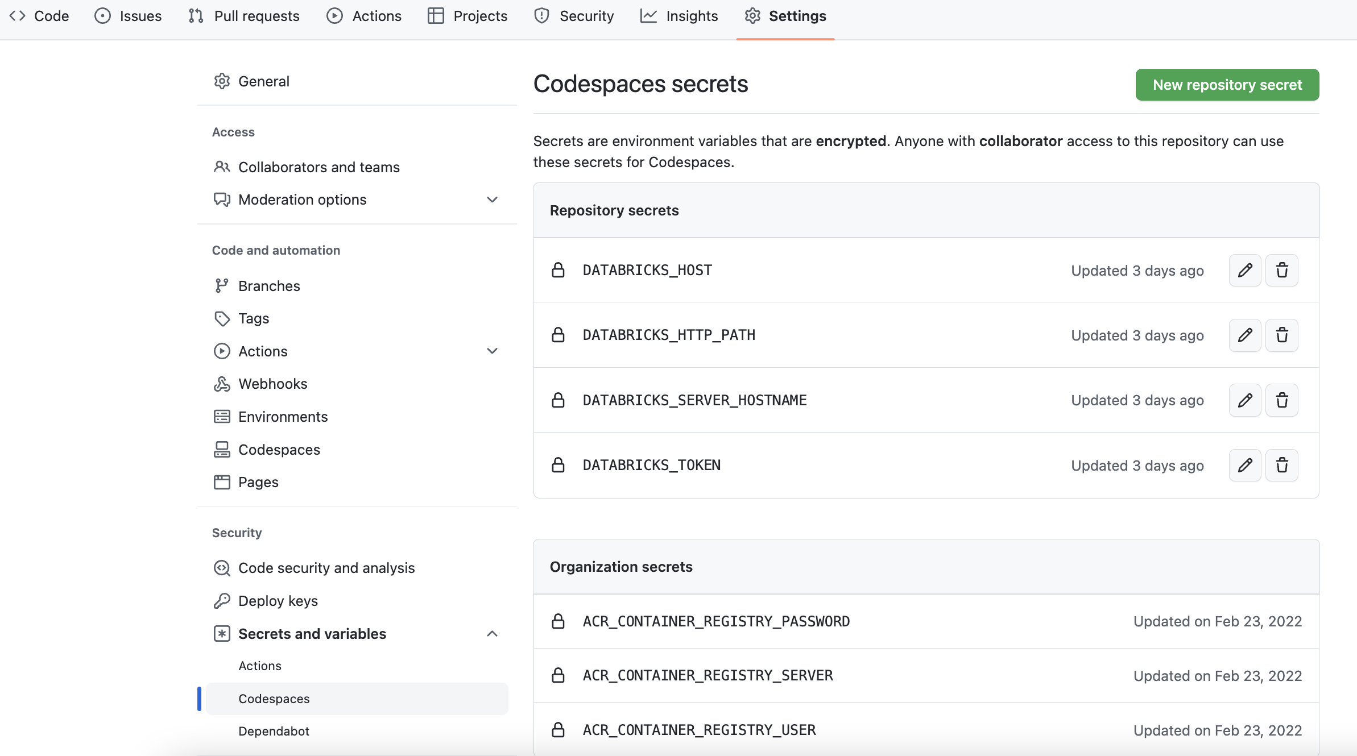1357x756 pixels.
Task: Click the Tags icon in the sidebar
Action: (222, 318)
